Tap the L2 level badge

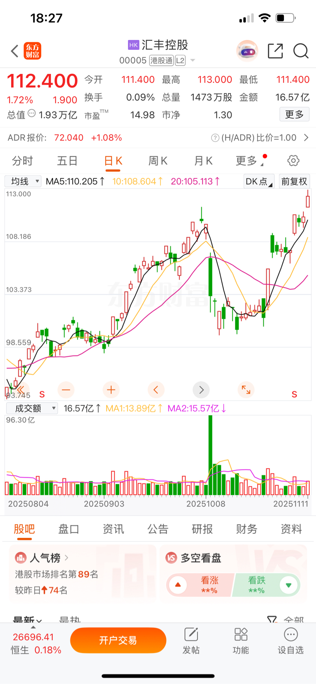[180, 60]
